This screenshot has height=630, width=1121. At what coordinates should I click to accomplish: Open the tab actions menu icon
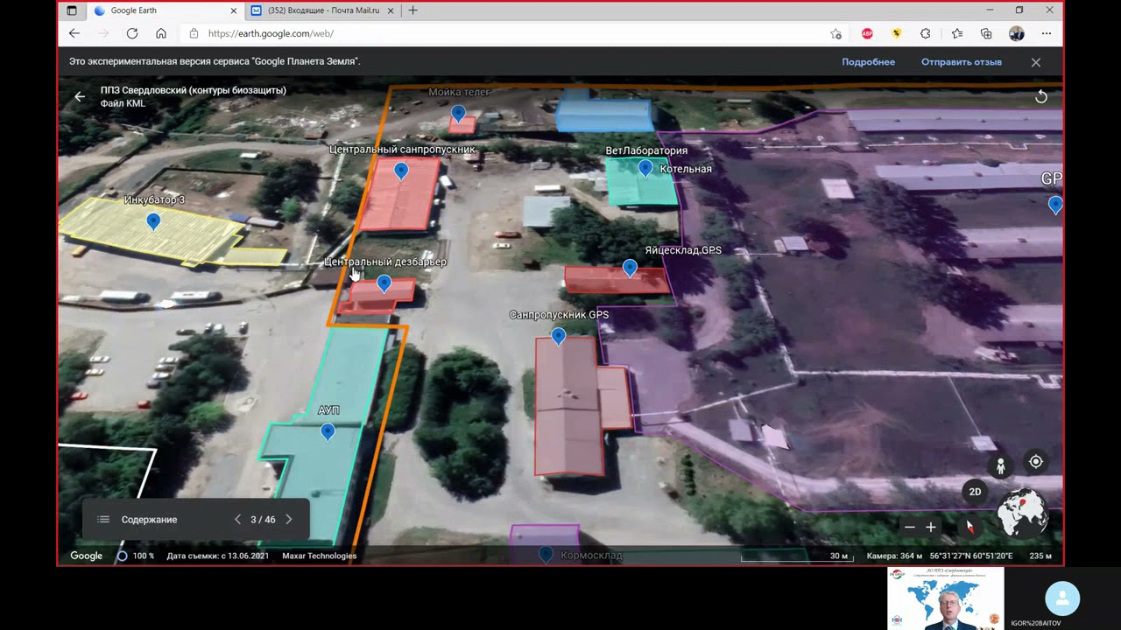(72, 10)
